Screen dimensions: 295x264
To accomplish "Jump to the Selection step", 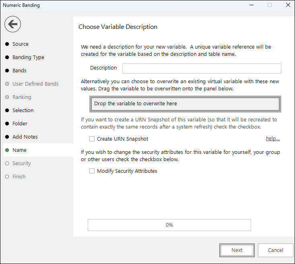I will (23, 110).
